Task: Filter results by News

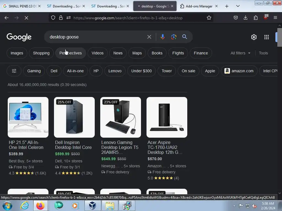Action: [118, 53]
